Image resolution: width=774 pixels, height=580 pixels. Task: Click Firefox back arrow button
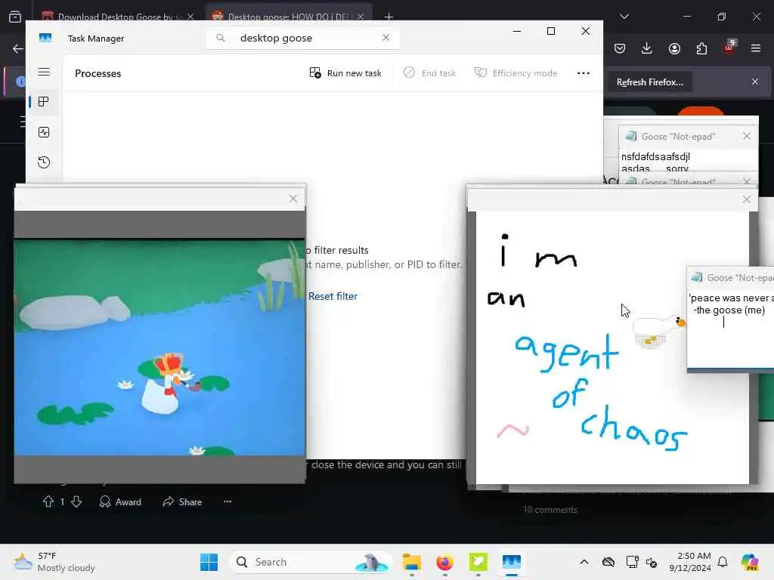click(18, 48)
